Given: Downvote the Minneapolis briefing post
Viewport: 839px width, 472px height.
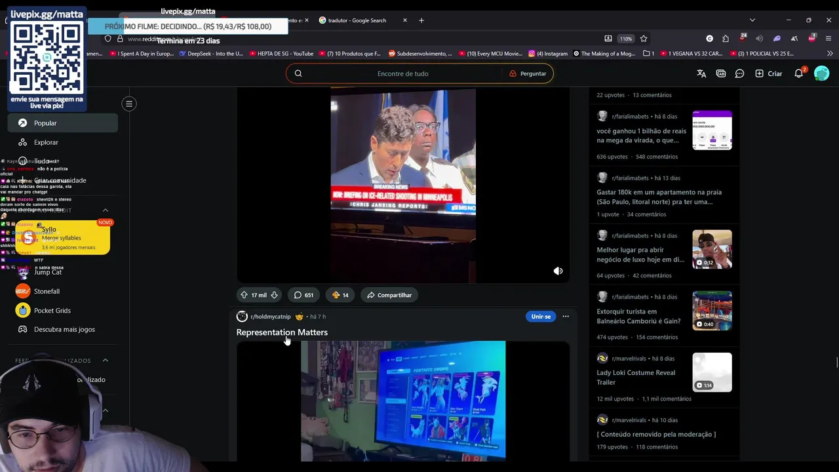Looking at the screenshot, I should pos(274,295).
